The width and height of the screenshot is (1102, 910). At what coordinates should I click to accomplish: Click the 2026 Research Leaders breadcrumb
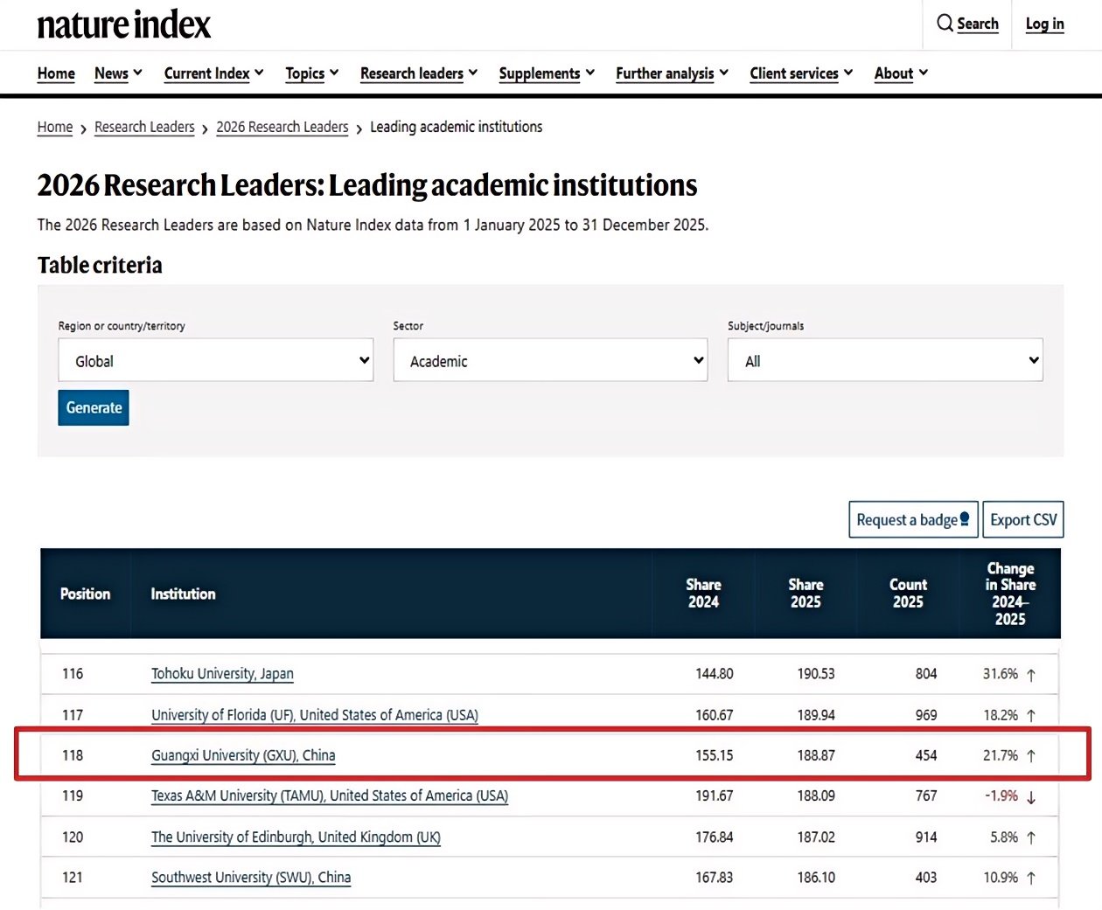[282, 127]
